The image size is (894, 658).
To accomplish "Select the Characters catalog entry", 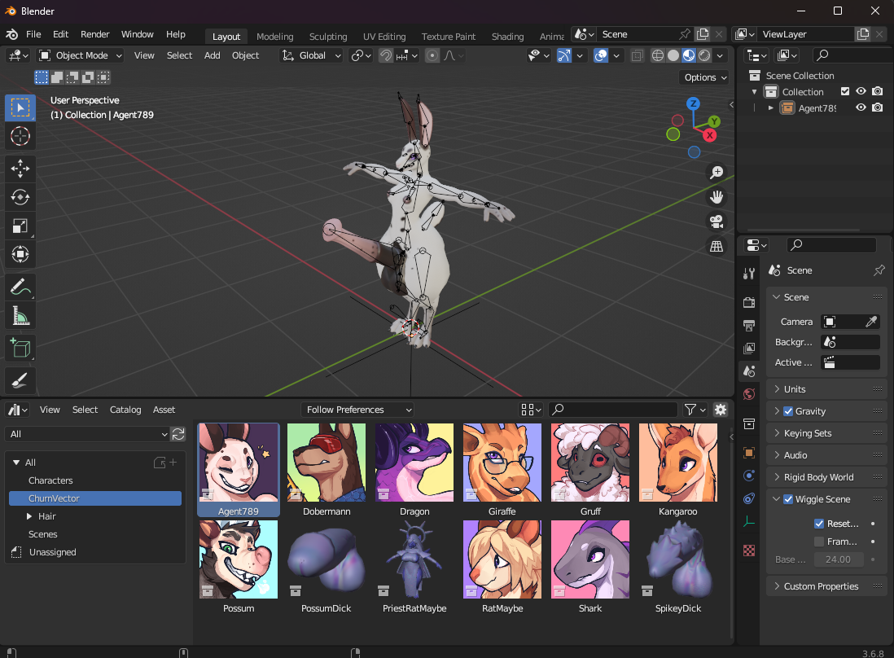I will 50,480.
